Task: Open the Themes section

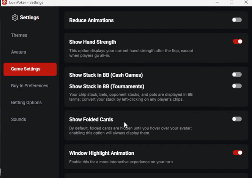Action: pyautogui.click(x=19, y=35)
